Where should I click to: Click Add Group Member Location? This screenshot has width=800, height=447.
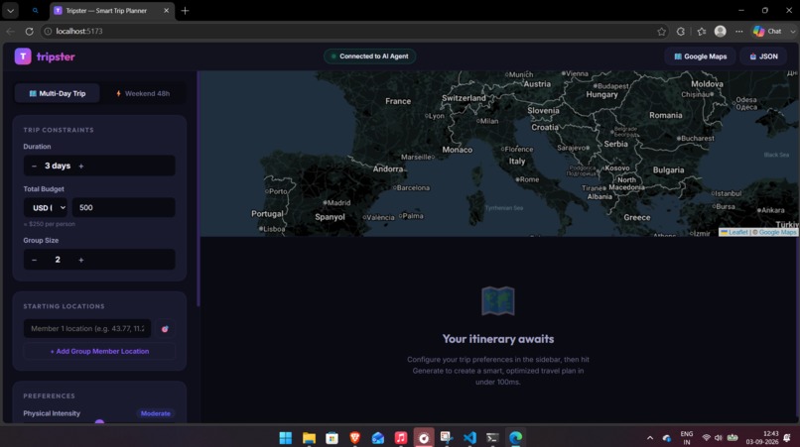pos(99,351)
